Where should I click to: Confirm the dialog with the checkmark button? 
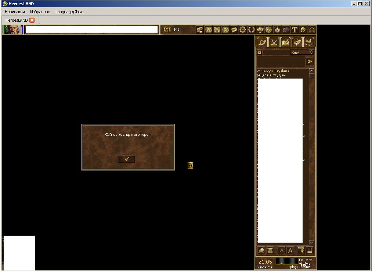pos(126,159)
